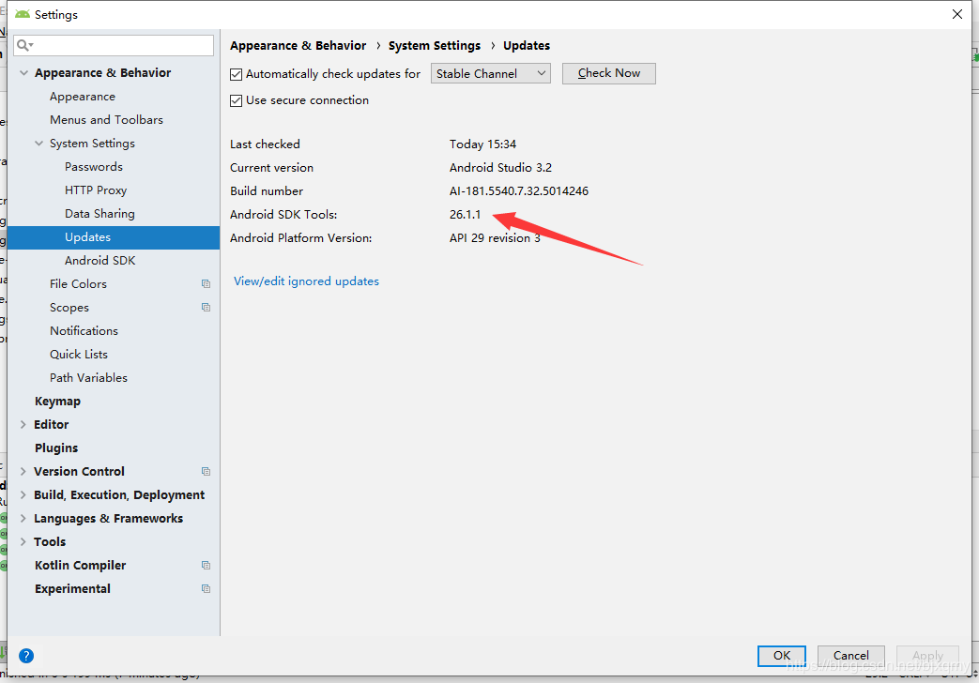The width and height of the screenshot is (979, 683).
Task: Click the help question mark icon
Action: tap(26, 656)
